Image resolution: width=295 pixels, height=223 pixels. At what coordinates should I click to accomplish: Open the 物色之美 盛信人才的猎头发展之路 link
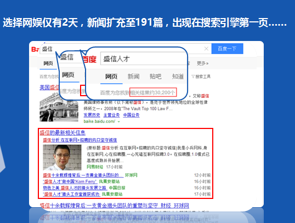pos(75,187)
